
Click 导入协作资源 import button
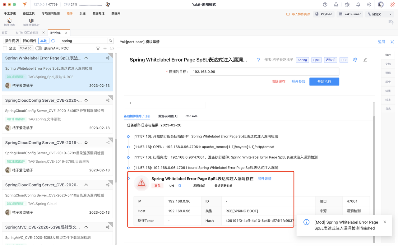click(298, 14)
